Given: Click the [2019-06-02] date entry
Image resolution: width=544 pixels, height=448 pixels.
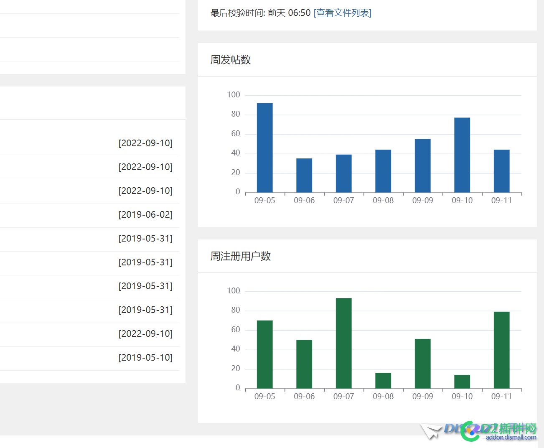Looking at the screenshot, I should (145, 215).
